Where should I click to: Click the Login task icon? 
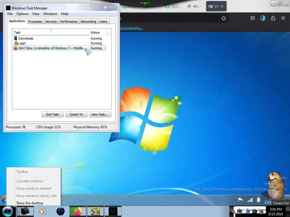16,43
